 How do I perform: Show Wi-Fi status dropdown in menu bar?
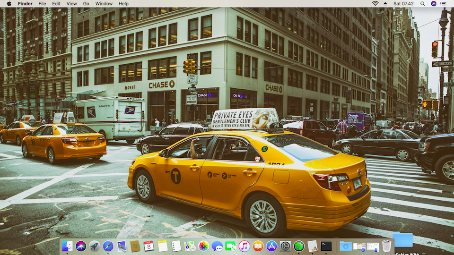(375, 3)
